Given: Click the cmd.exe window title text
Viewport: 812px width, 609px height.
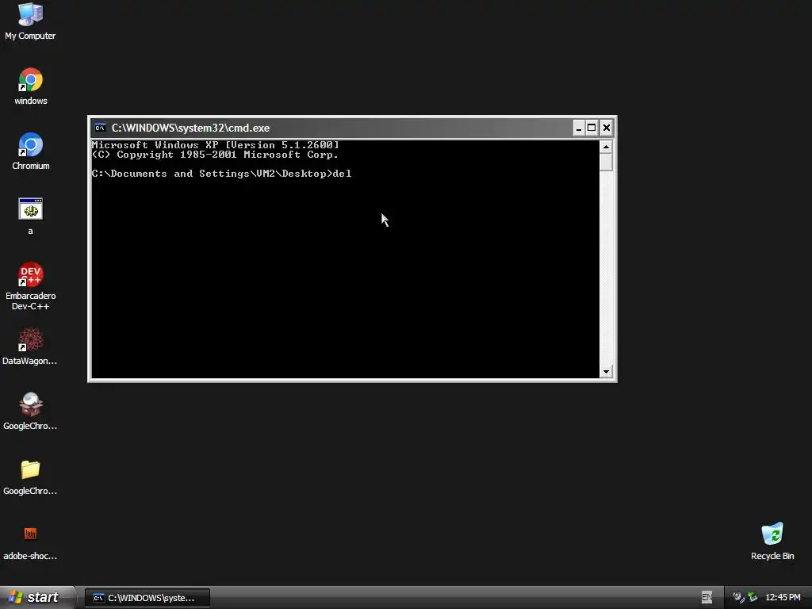Looking at the screenshot, I should 190,128.
